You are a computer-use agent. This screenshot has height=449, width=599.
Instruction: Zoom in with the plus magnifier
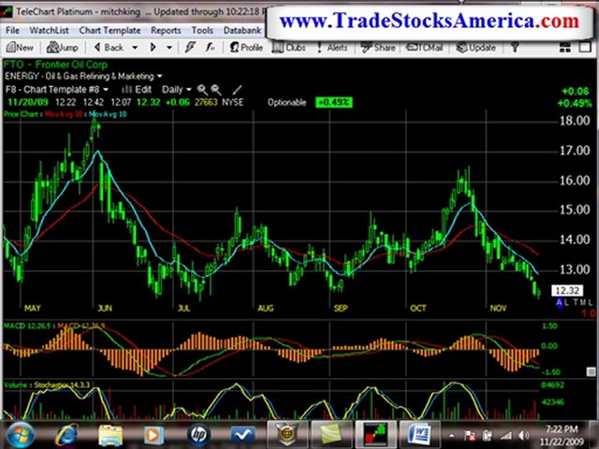pyautogui.click(x=202, y=90)
